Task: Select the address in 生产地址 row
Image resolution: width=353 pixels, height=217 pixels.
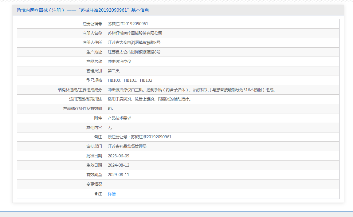Action: point(134,52)
